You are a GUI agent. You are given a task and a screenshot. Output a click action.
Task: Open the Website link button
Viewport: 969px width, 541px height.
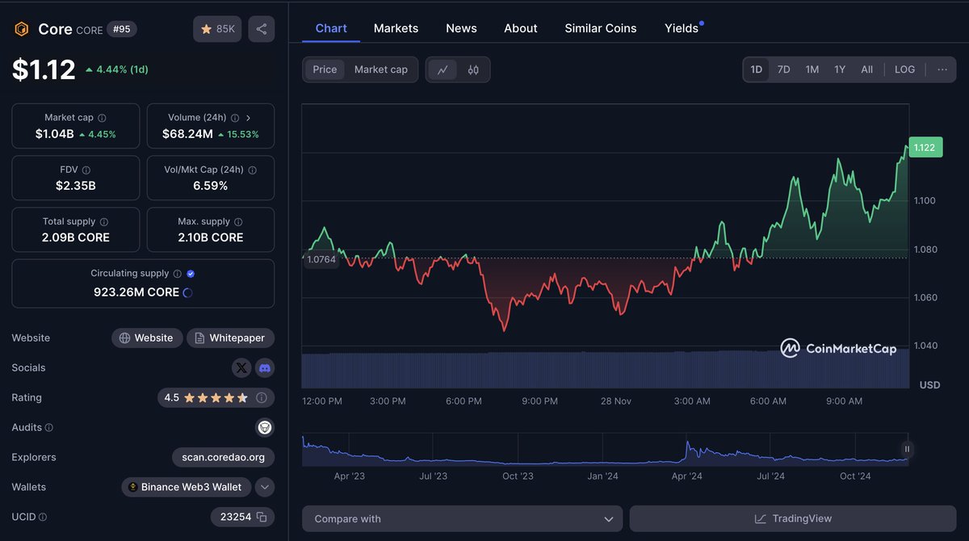[x=146, y=338]
